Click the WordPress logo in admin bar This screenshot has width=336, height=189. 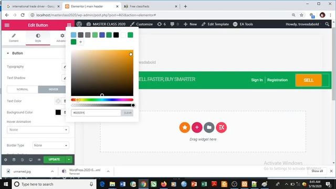coord(79,24)
